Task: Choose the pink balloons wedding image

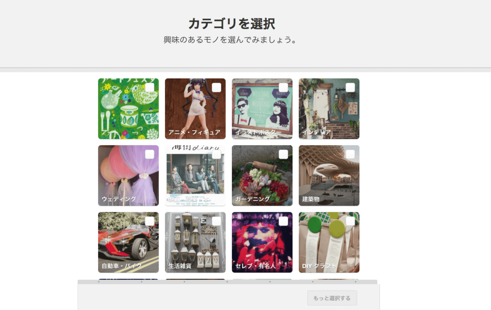Action: 128,175
